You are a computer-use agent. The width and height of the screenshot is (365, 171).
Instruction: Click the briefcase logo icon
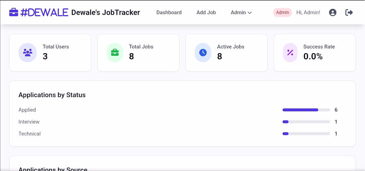point(14,12)
